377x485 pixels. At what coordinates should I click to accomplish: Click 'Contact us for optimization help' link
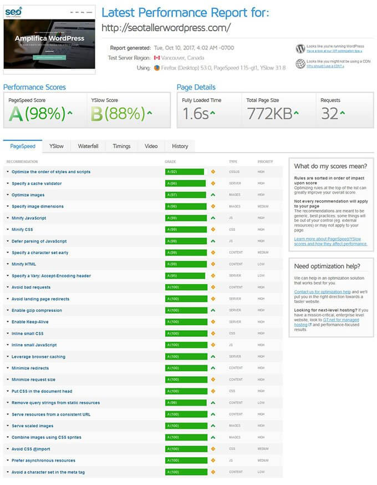coord(322,292)
